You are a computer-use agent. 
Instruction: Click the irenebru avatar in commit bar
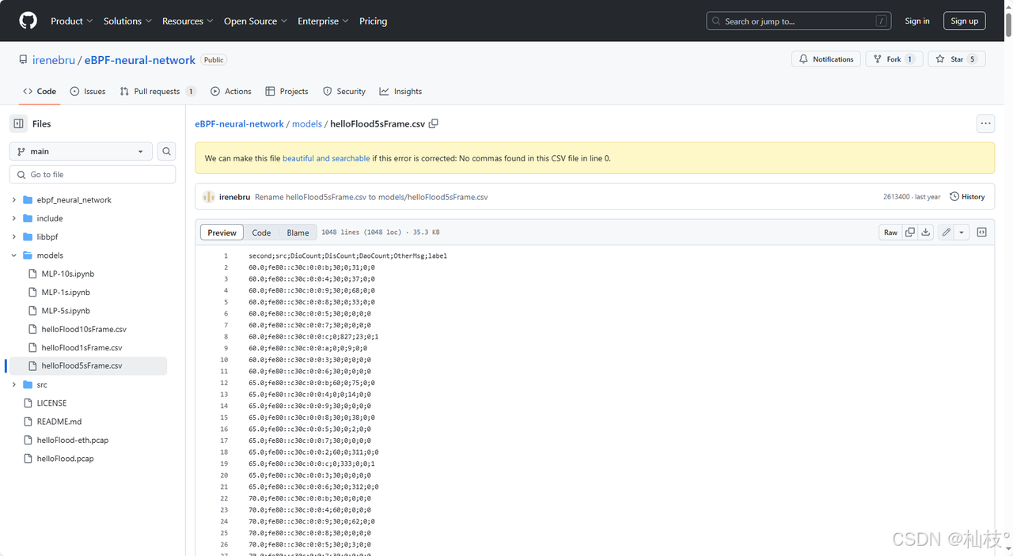click(x=209, y=197)
